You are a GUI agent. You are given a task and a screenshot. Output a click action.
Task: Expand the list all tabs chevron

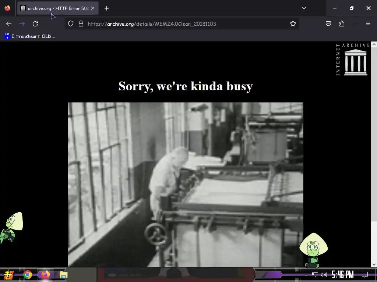point(304,8)
